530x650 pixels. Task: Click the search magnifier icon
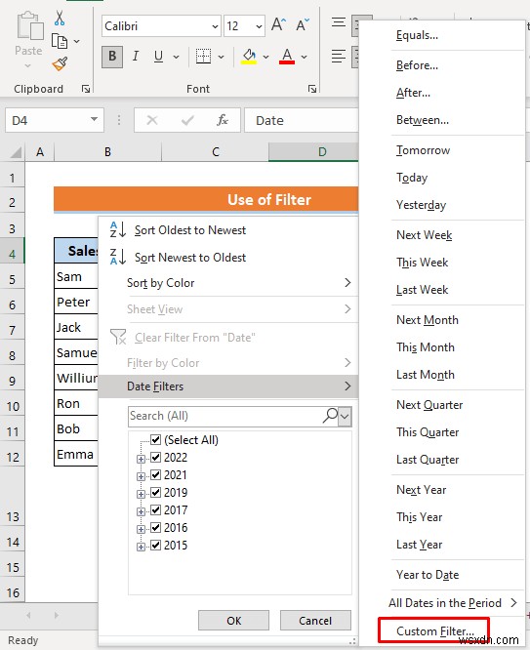coord(330,416)
